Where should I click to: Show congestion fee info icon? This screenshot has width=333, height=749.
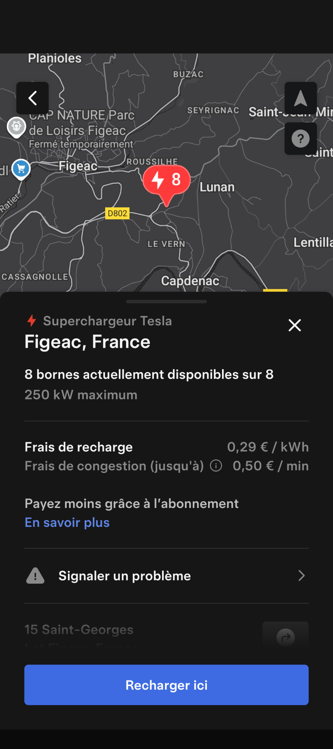click(216, 466)
